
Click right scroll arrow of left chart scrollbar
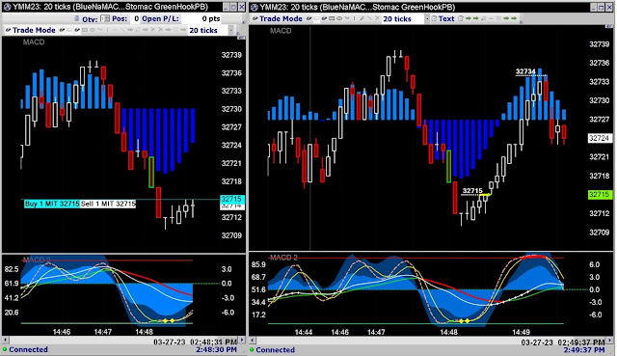(242, 341)
